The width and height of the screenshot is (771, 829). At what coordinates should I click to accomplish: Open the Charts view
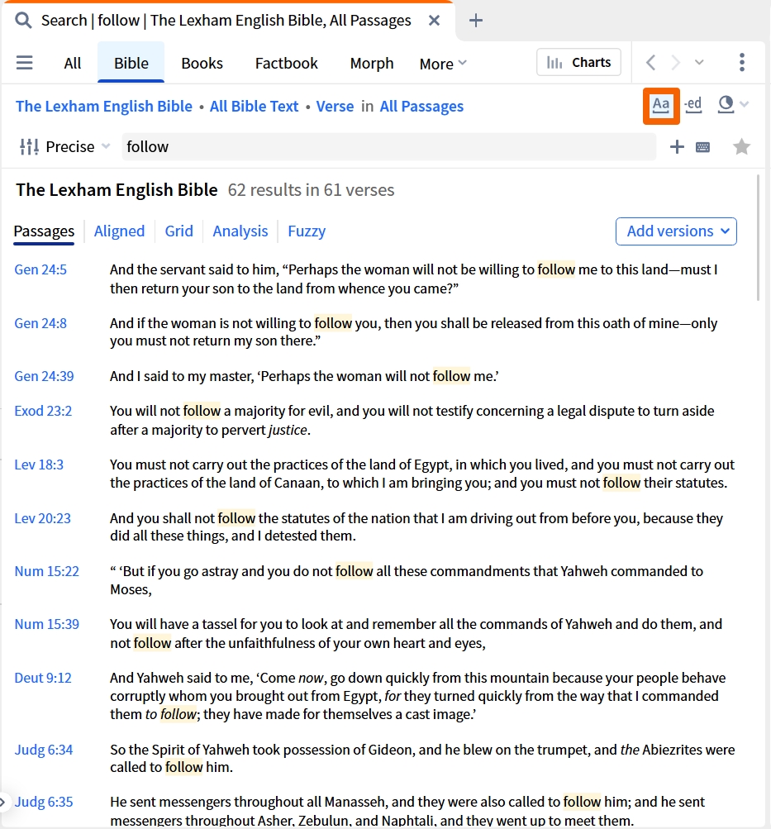coord(578,62)
